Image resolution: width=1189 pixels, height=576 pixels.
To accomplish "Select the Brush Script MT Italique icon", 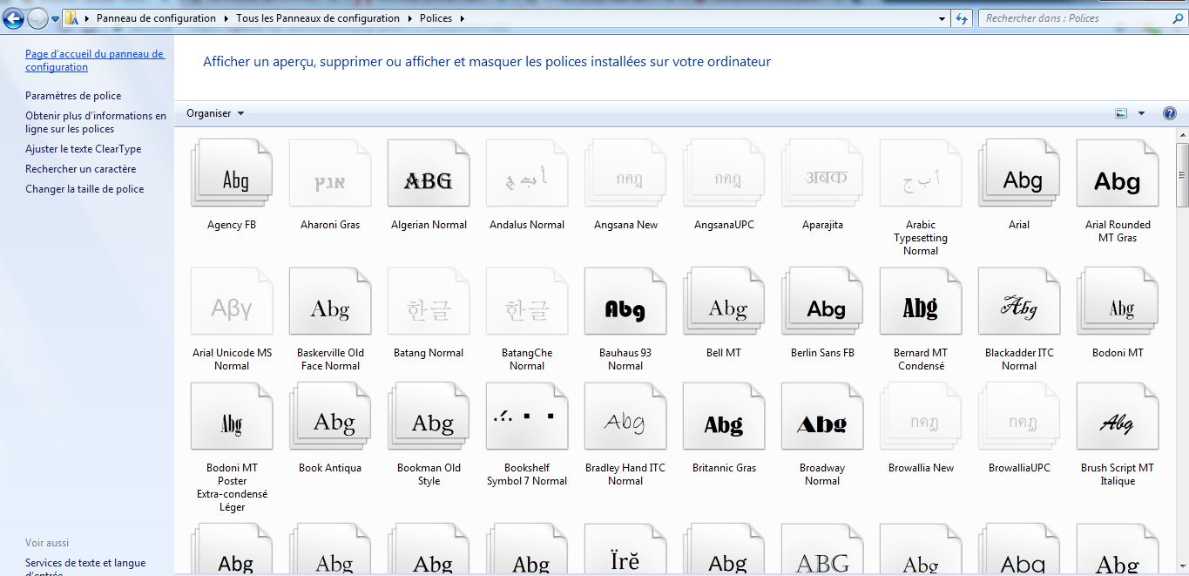I will pos(1118,417).
